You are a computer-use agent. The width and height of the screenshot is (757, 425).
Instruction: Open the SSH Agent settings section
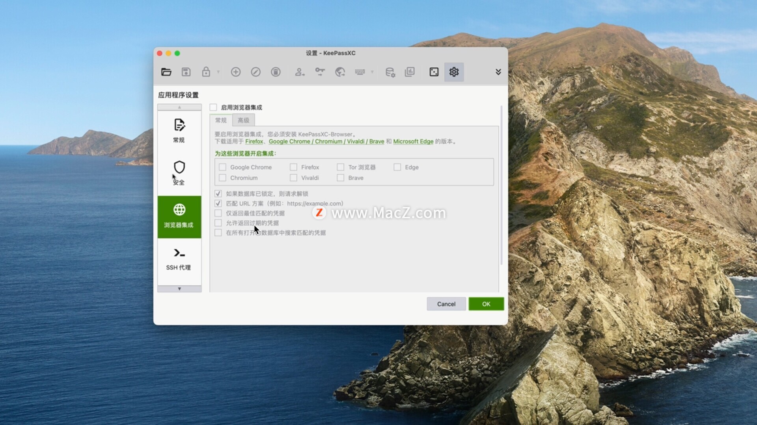coord(179,259)
